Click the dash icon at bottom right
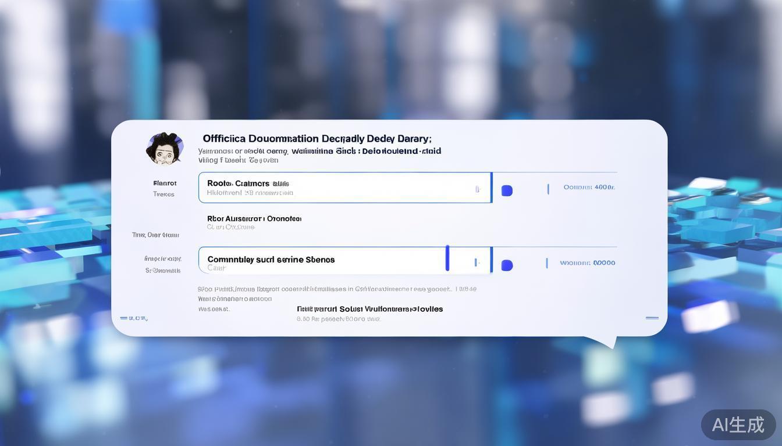The width and height of the screenshot is (782, 446). pos(652,318)
